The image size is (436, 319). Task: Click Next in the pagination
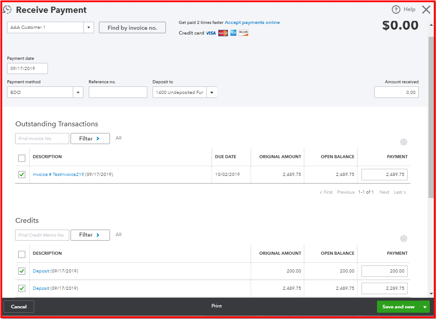[384, 192]
